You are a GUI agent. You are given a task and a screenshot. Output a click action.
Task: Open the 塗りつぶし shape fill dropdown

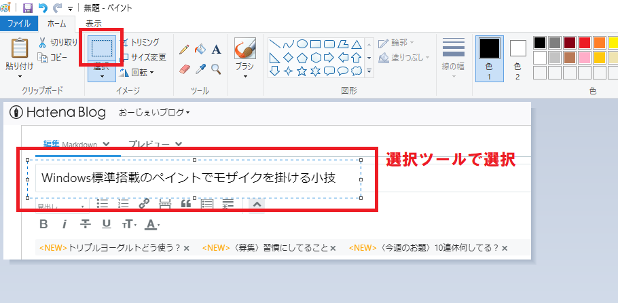click(x=403, y=58)
